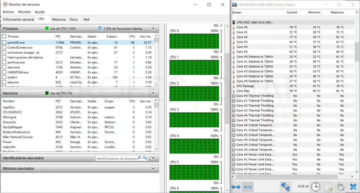Image resolution: width=360 pixels, height=193 pixels.
Task: Click thermometer icon of Core #0 row
Action: [234, 27]
